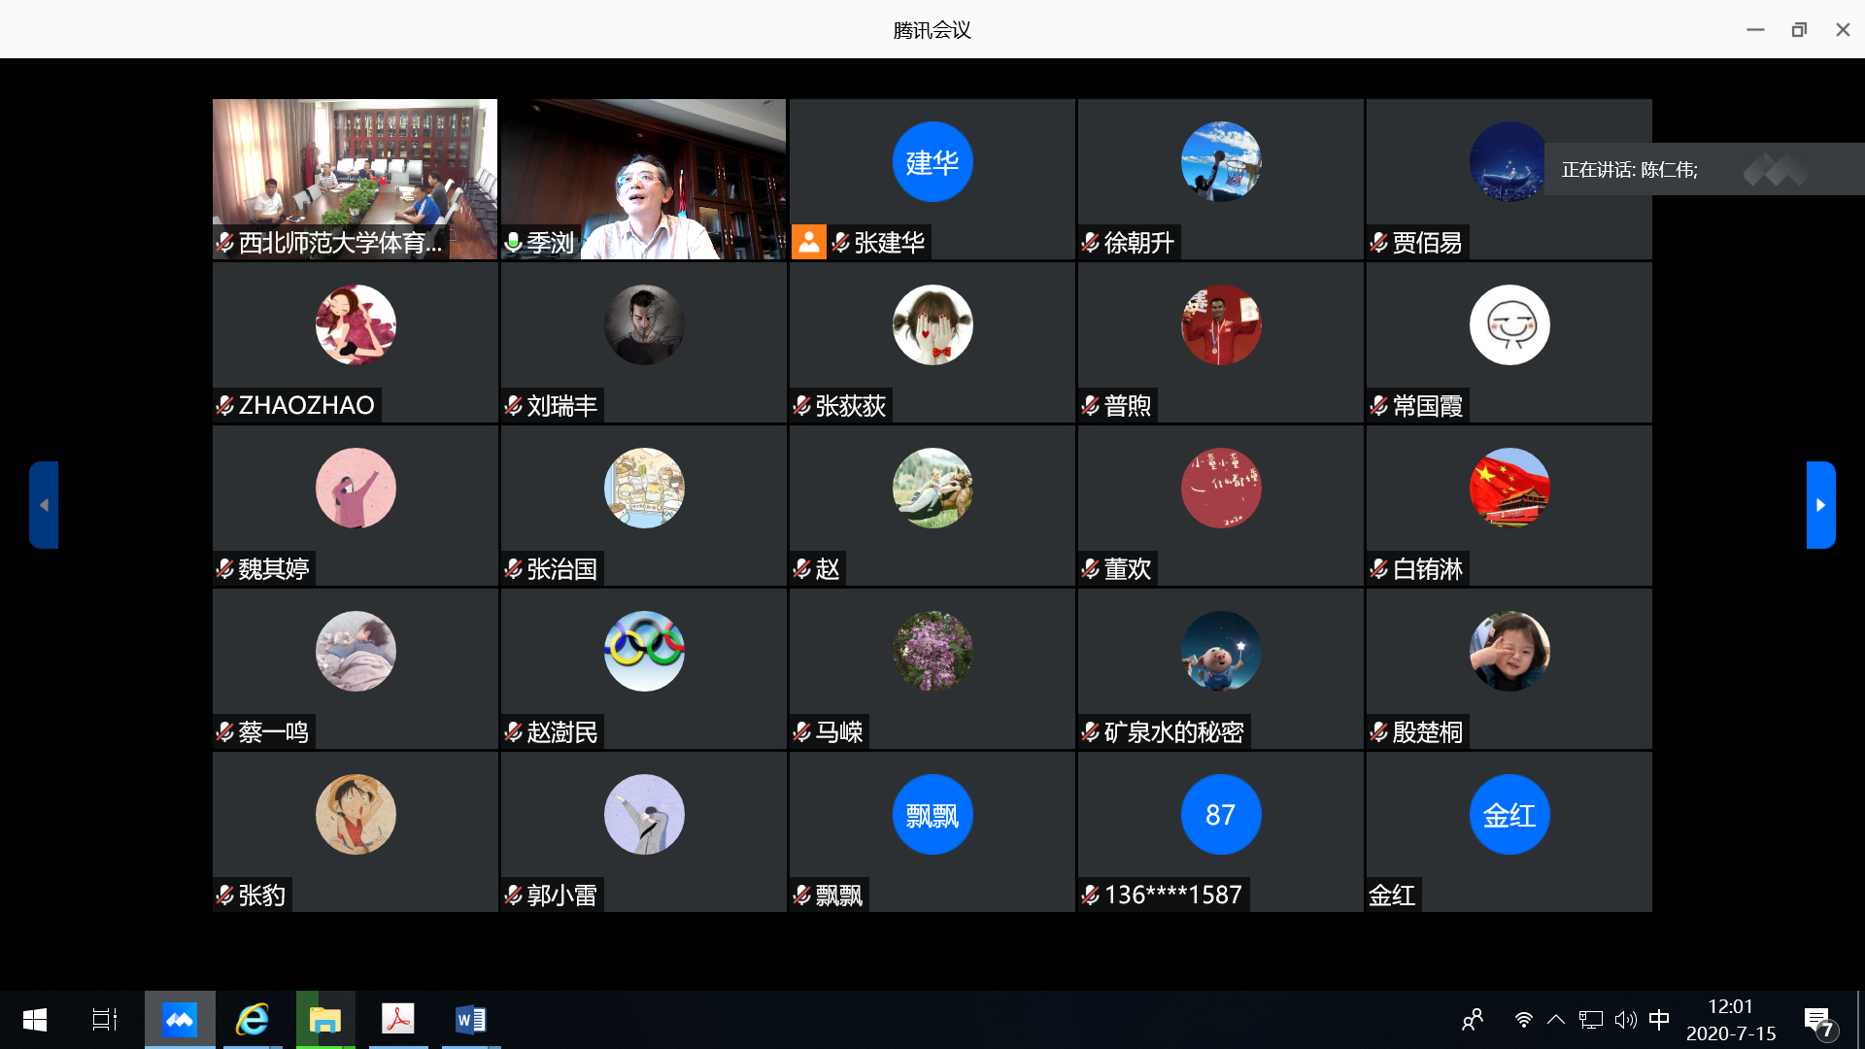Image resolution: width=1865 pixels, height=1049 pixels.
Task: Click the 魏其婷 pink avatar
Action: pos(356,488)
